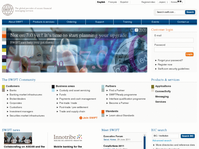Viewport: 199px width, 149px height.
Task: Click the blue Search button
Action: tap(190, 12)
